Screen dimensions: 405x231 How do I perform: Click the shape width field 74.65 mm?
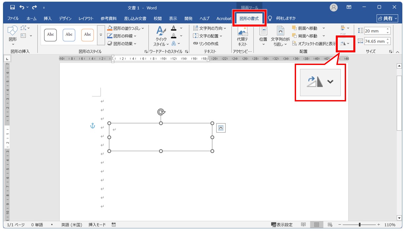(375, 41)
